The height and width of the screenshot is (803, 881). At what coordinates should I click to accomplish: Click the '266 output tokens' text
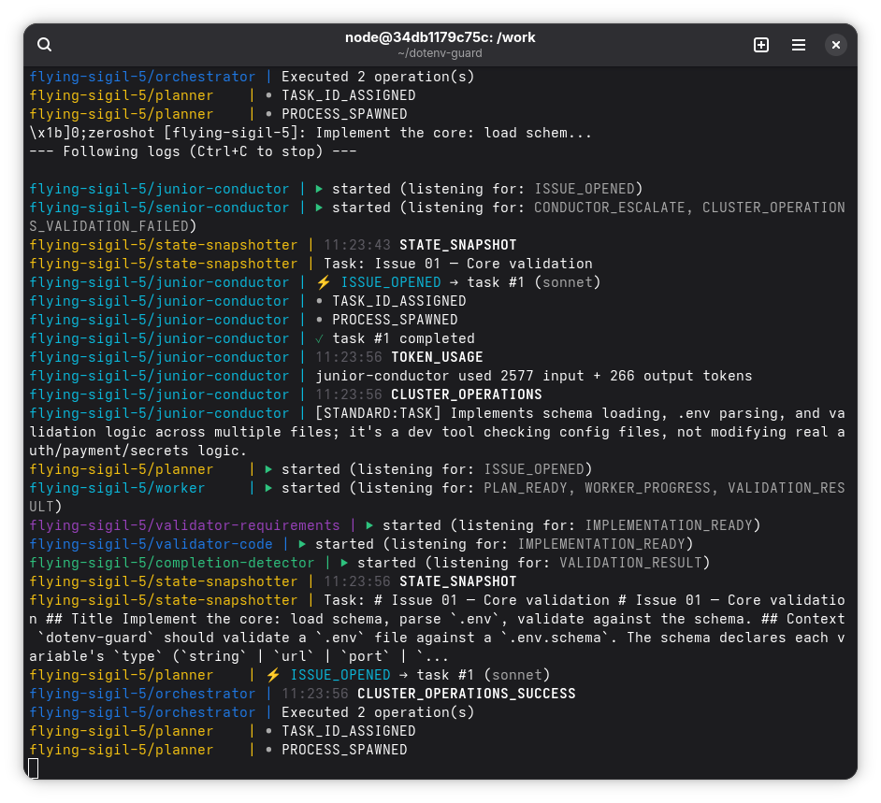pos(681,376)
